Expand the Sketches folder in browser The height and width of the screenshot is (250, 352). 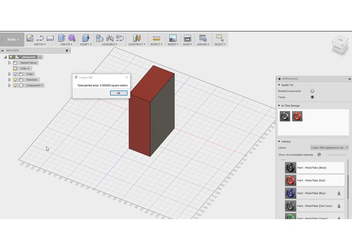(10, 80)
